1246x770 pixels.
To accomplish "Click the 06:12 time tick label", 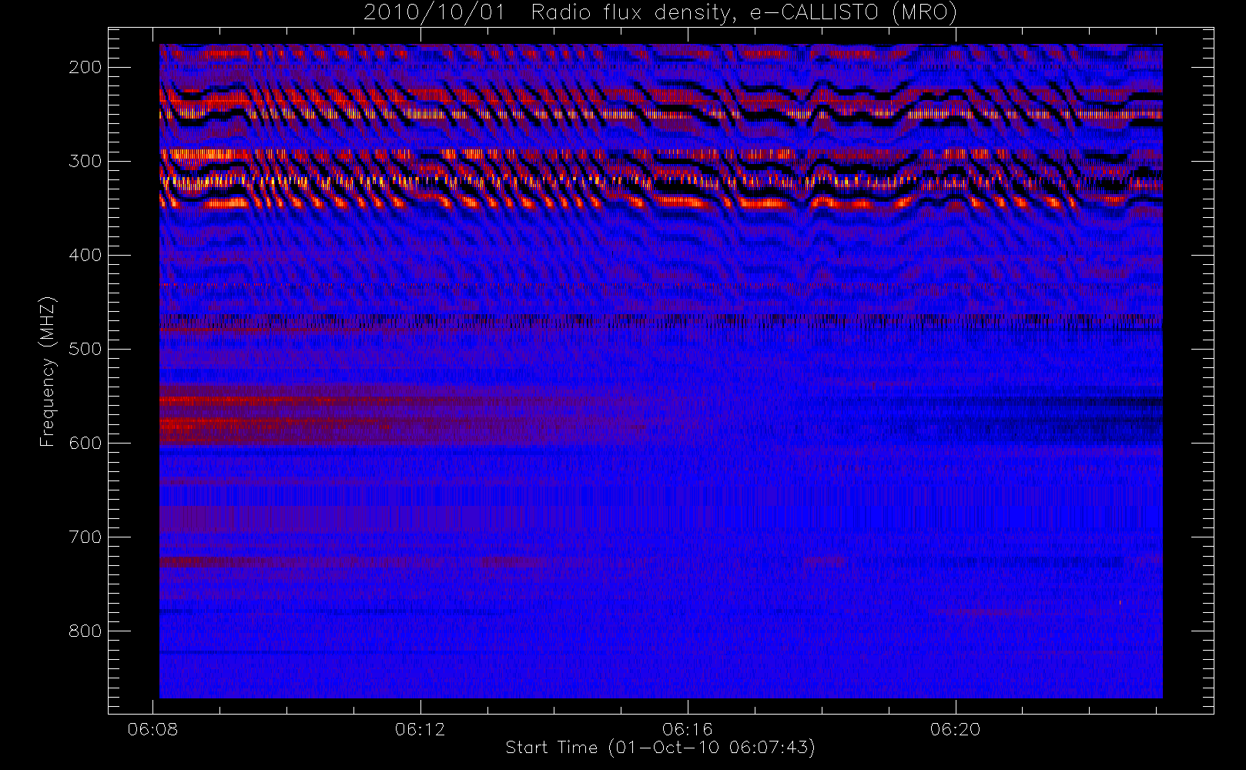I will pos(420,729).
